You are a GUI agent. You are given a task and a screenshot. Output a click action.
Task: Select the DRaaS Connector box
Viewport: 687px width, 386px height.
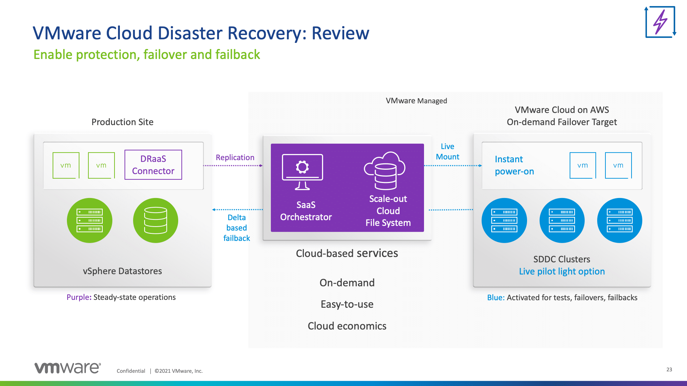pyautogui.click(x=153, y=165)
